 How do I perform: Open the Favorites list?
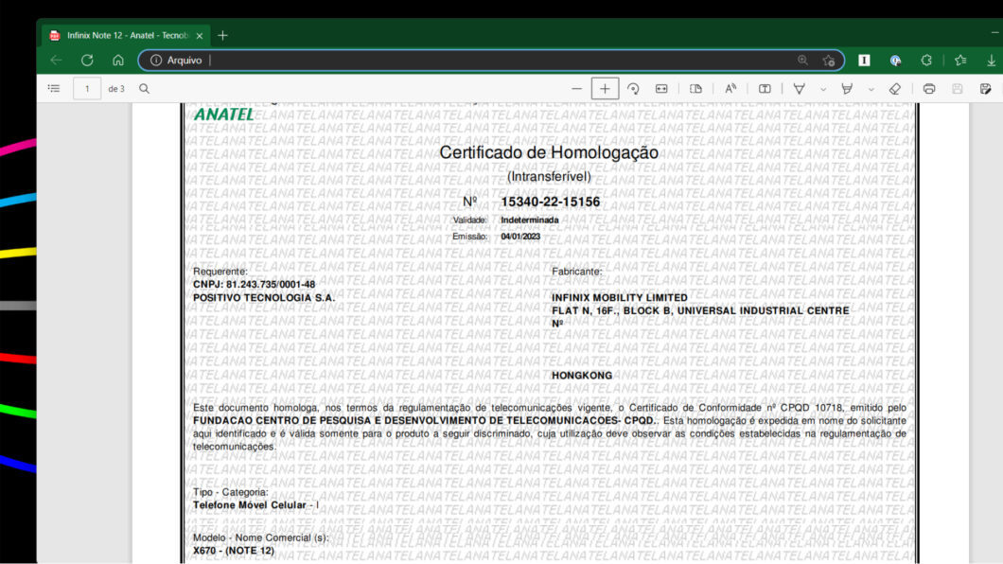pos(960,61)
